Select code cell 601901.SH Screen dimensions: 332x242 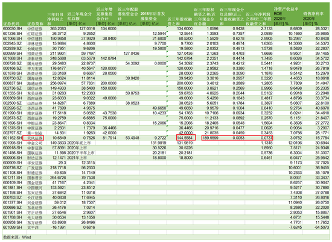coord(13,213)
